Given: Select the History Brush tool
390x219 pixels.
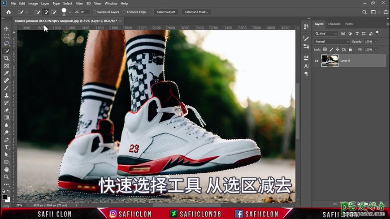Looking at the screenshot, I should click(6, 103).
